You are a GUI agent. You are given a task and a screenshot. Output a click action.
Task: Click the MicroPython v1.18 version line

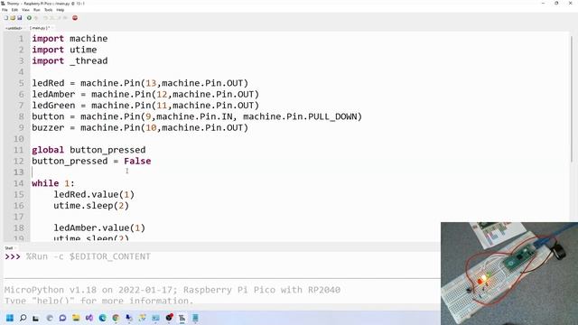coord(172,290)
